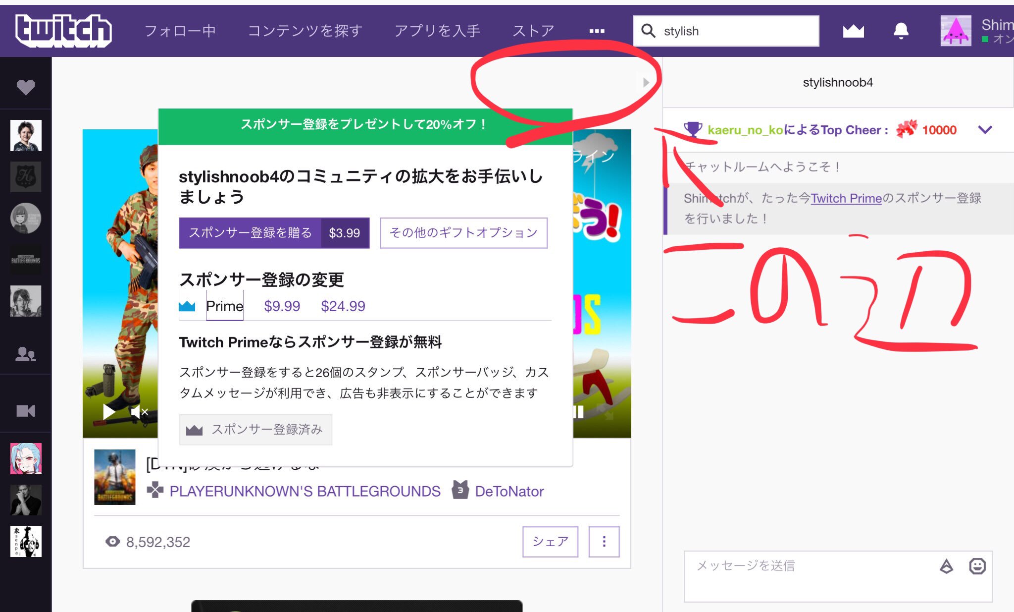Click the メッセージを送信 chat input

pyautogui.click(x=838, y=576)
